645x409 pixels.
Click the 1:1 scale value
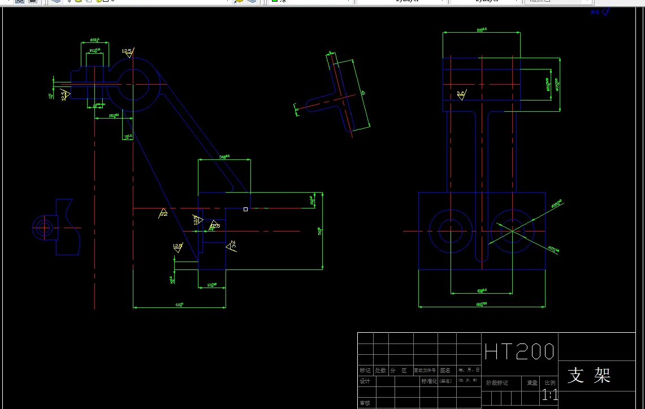[549, 395]
